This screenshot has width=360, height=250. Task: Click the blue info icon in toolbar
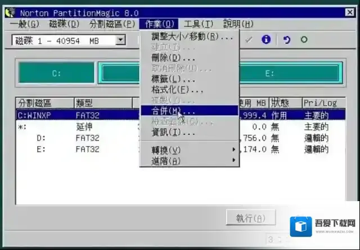(266, 40)
